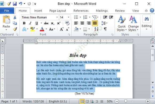The width and height of the screenshot is (155, 104).
Task: Toggle Align Text Left
Action: coord(76,23)
